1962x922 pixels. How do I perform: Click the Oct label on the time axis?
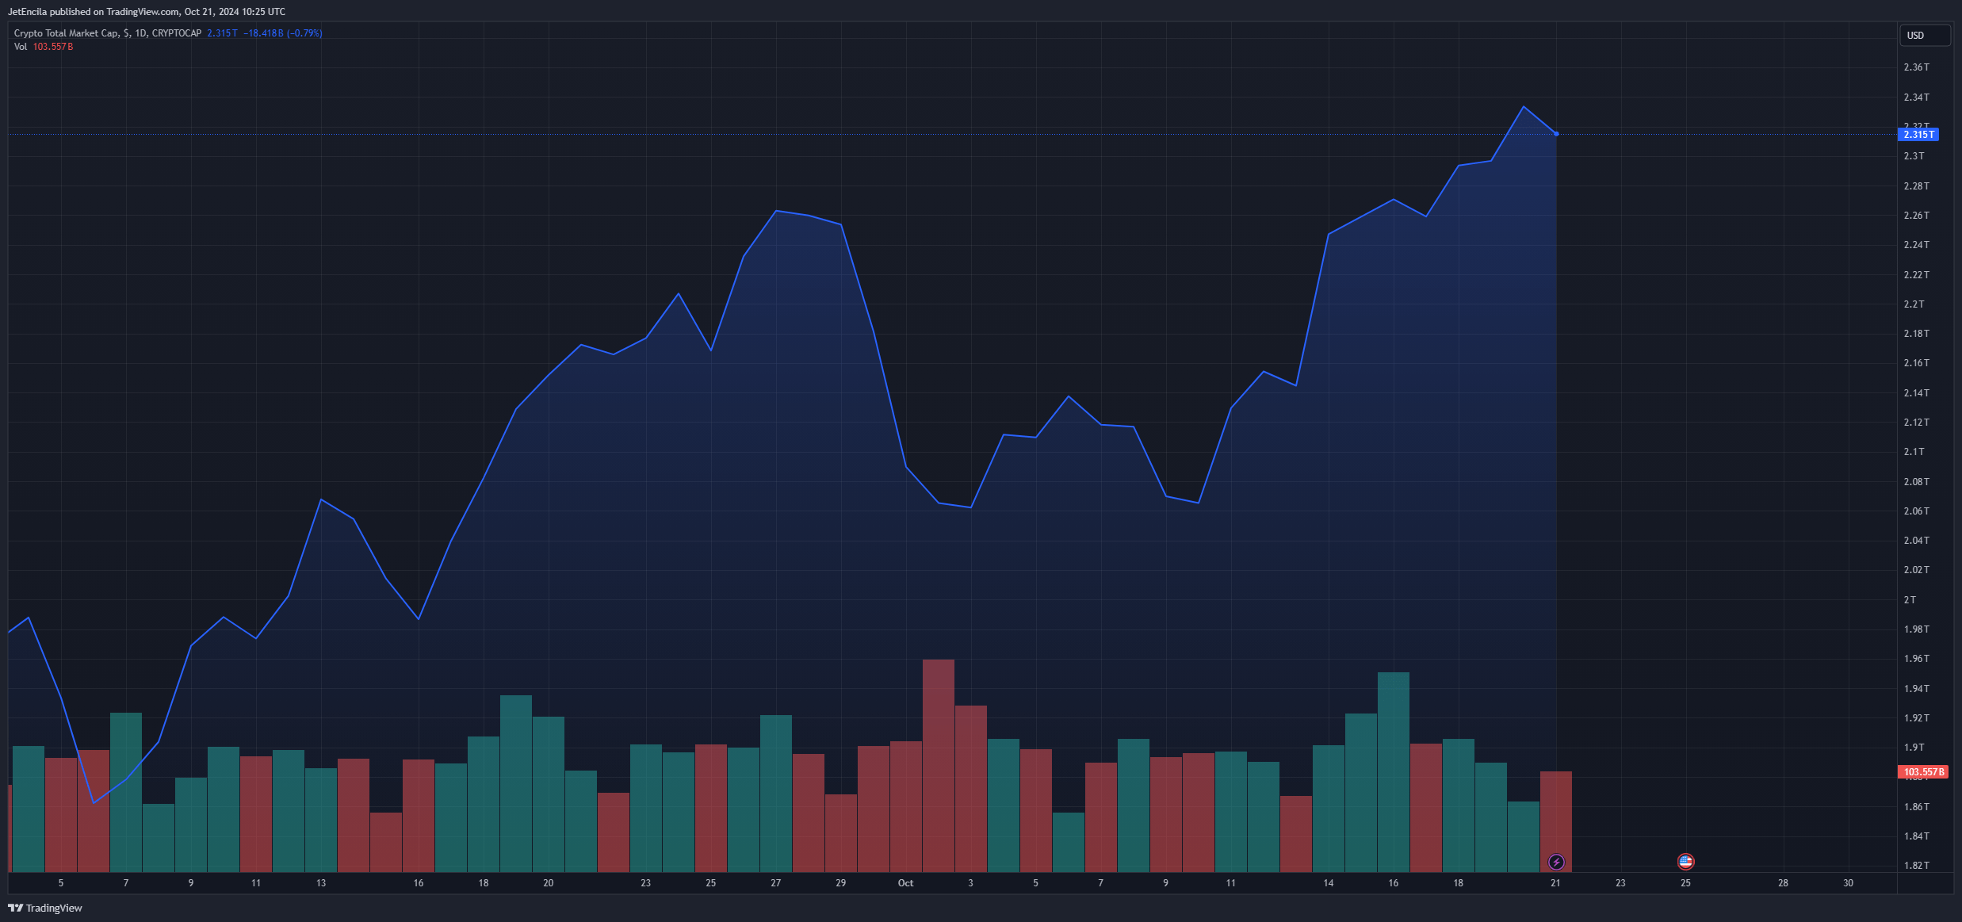click(x=905, y=883)
